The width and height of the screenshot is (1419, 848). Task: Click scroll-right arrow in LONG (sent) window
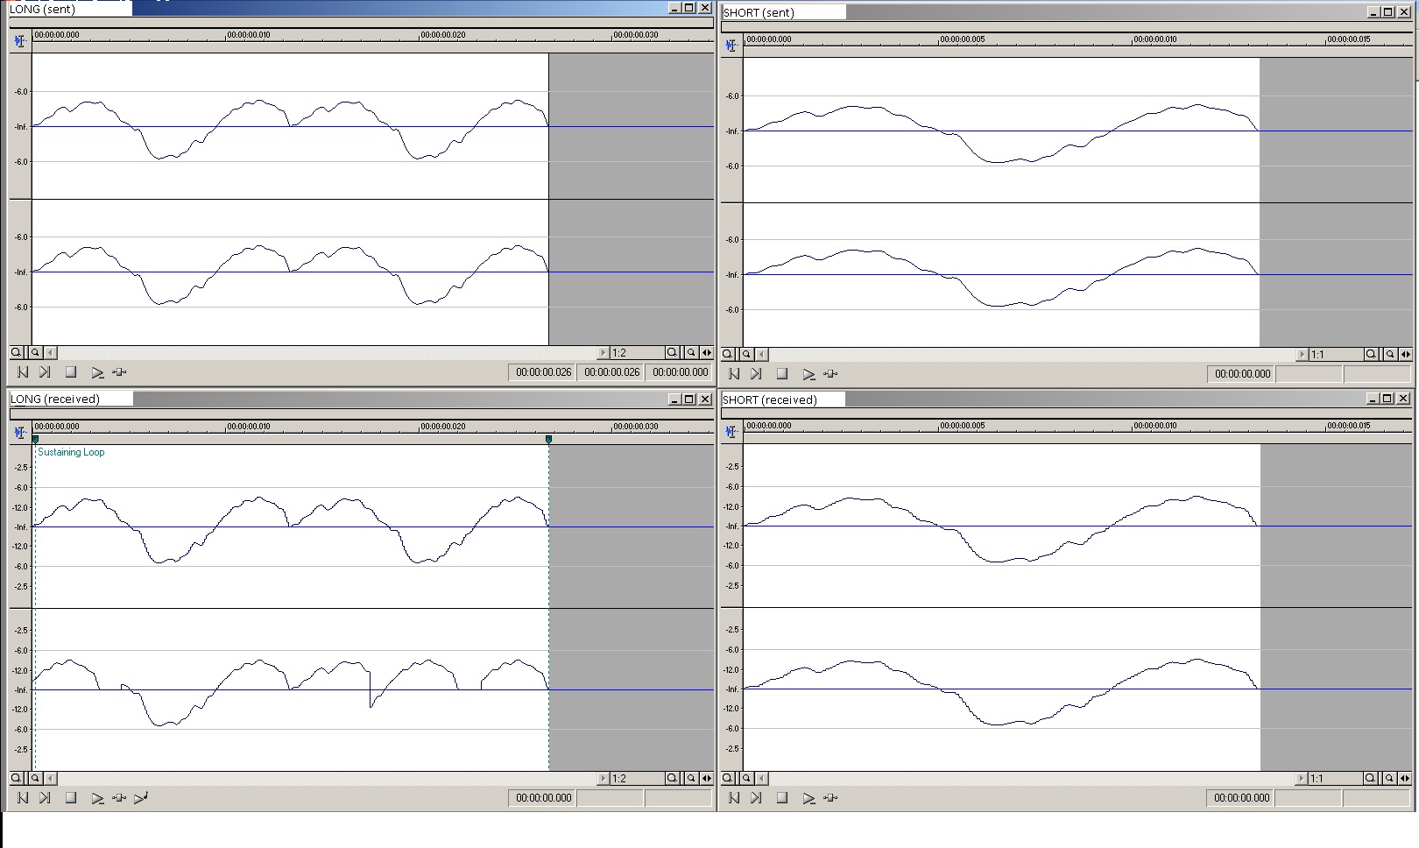tap(603, 352)
